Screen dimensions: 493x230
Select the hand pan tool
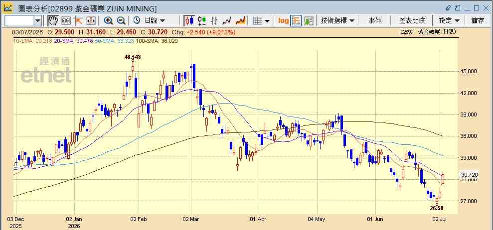click(x=53, y=21)
